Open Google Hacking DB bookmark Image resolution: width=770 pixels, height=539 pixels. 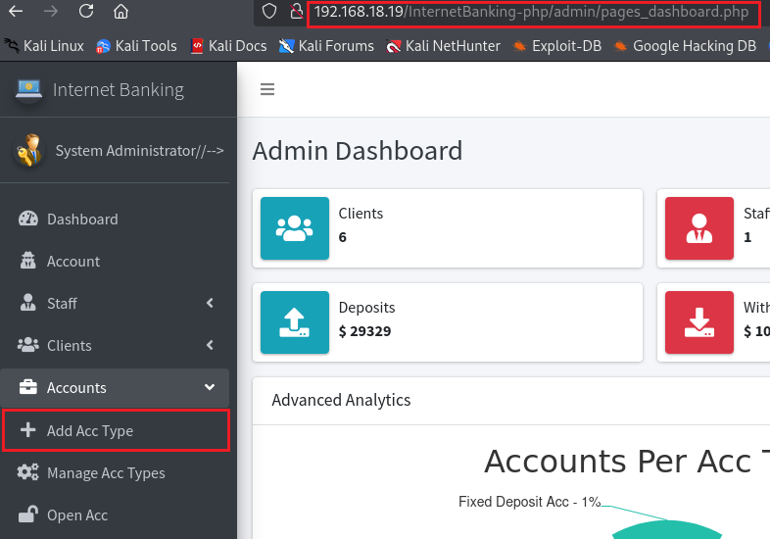[685, 46]
